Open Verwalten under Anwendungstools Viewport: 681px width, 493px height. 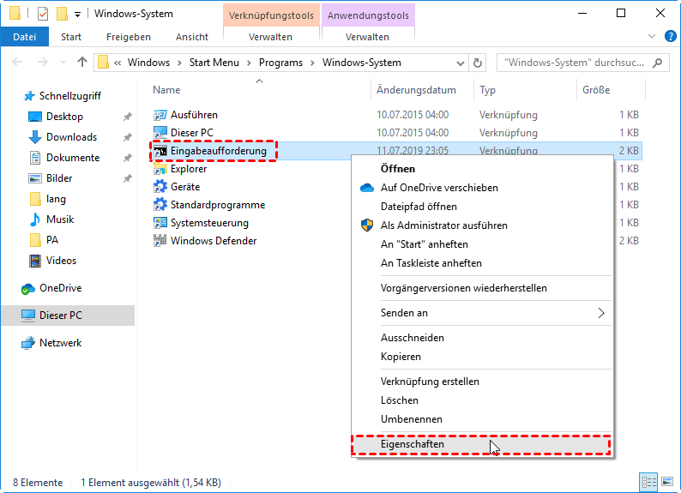tap(367, 37)
